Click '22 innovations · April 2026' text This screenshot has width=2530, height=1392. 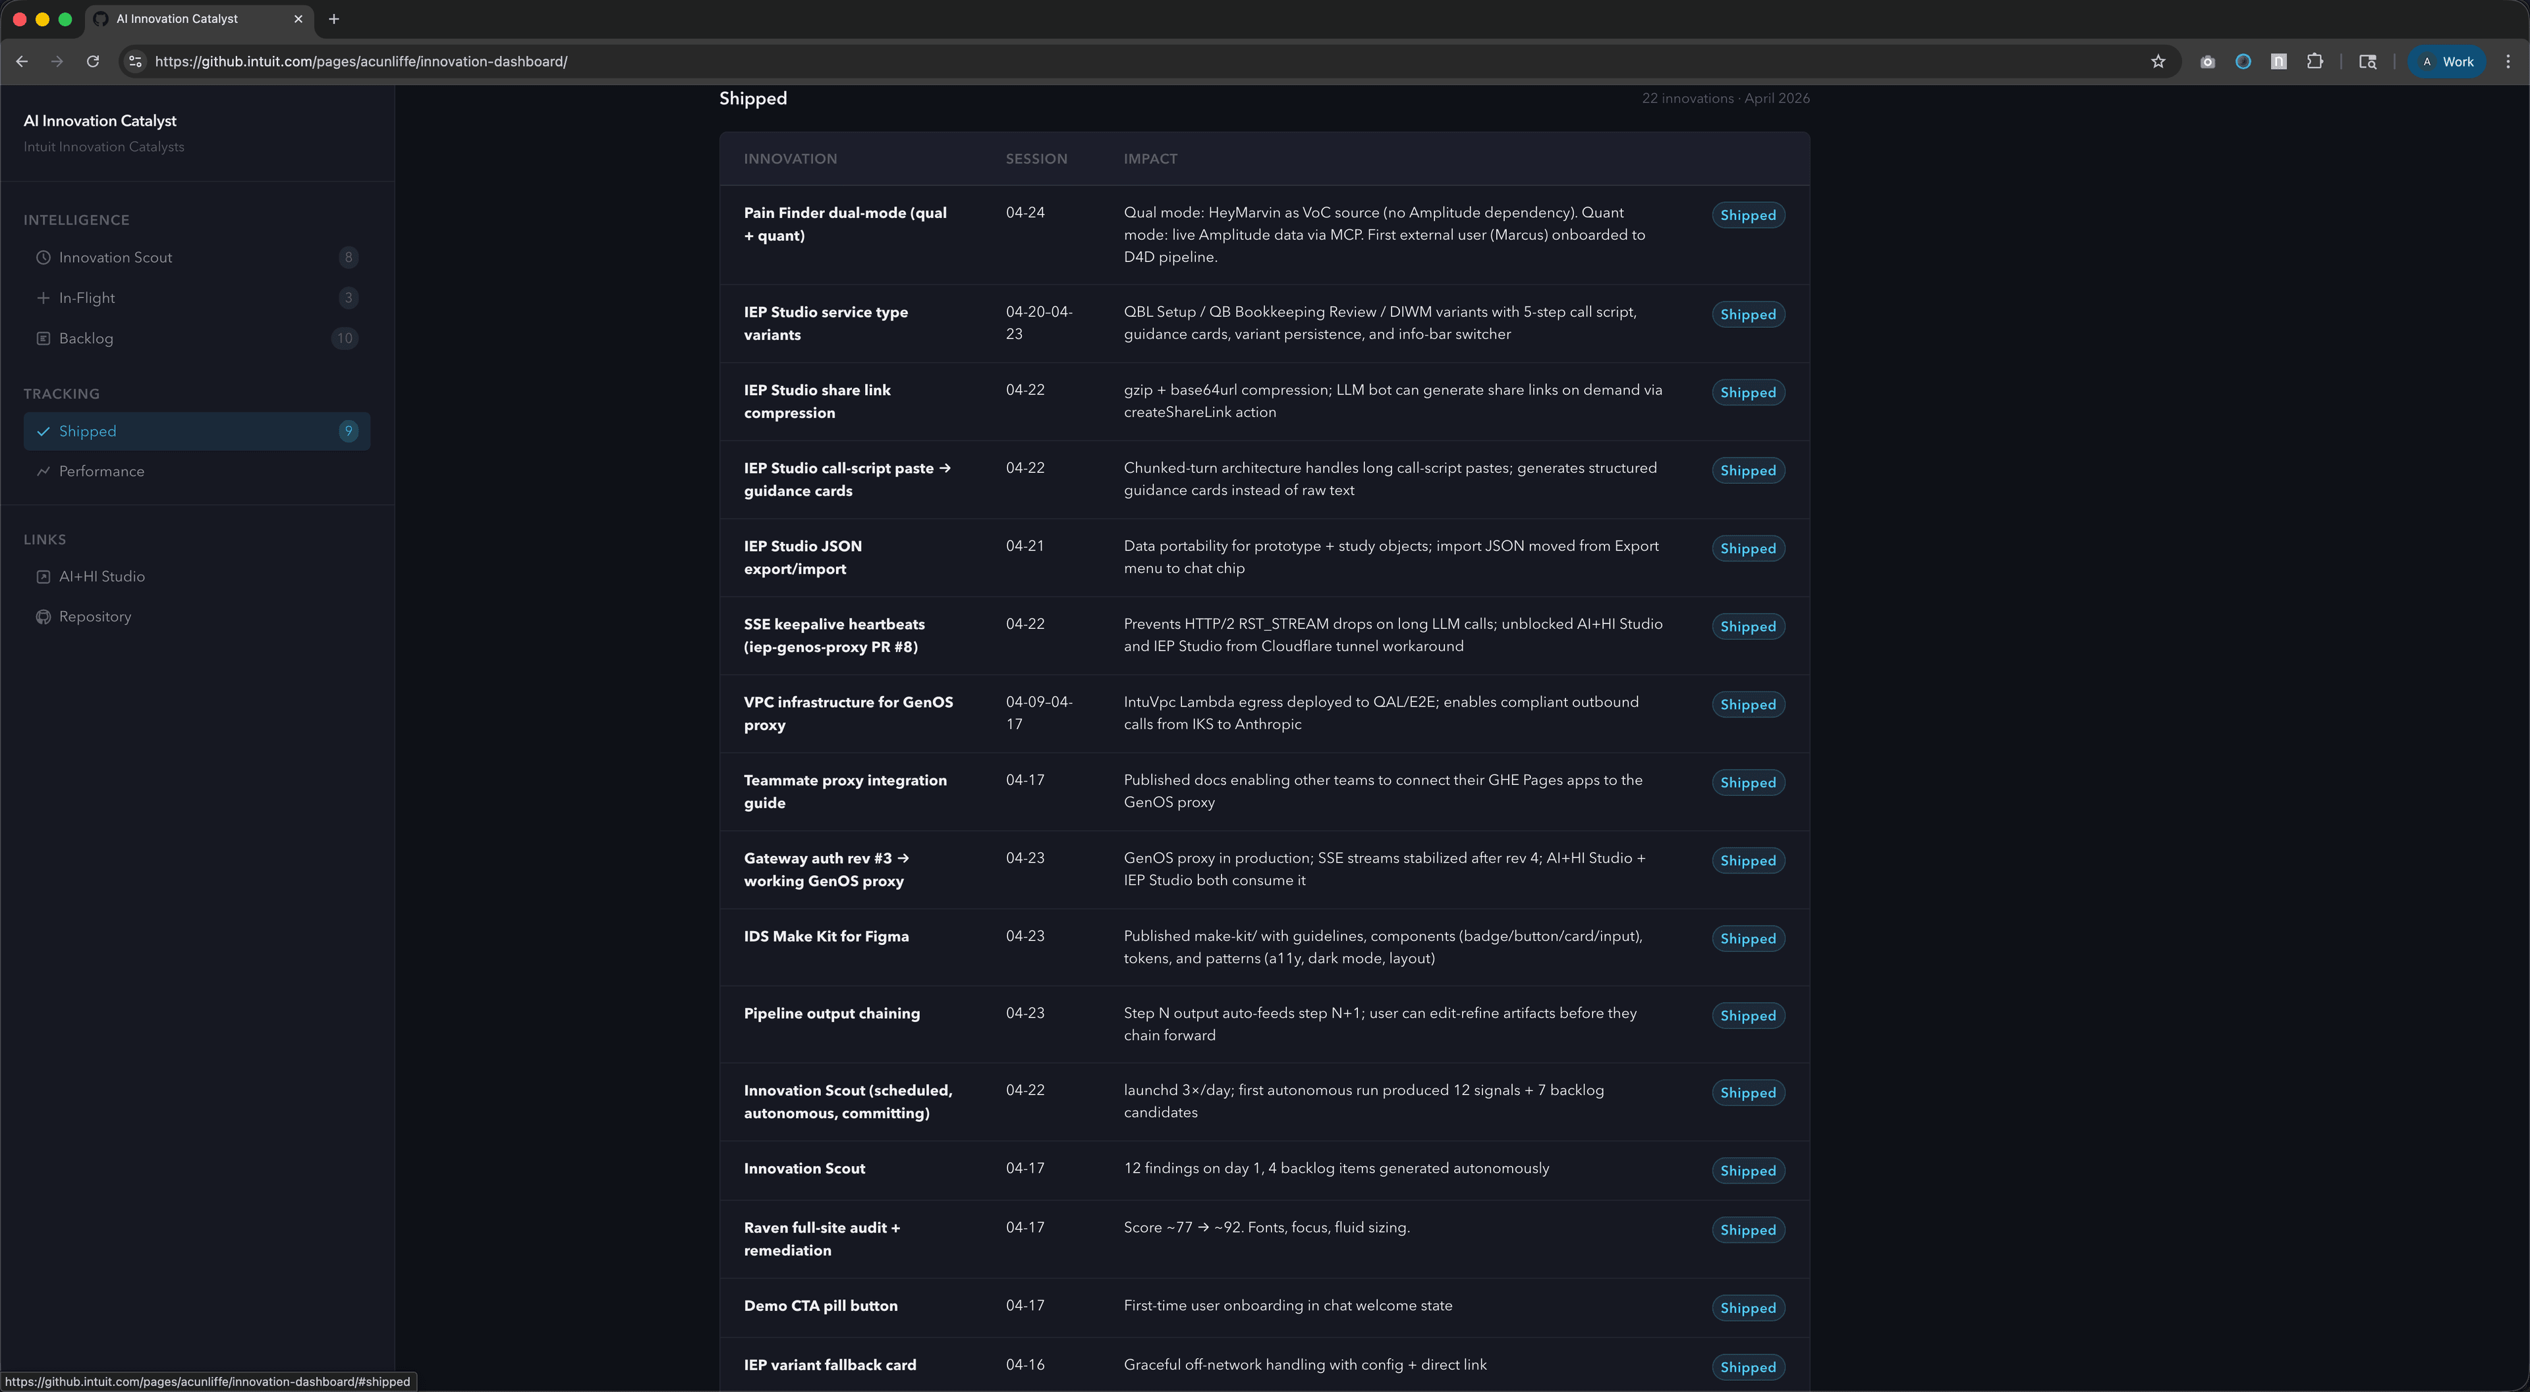click(1726, 98)
